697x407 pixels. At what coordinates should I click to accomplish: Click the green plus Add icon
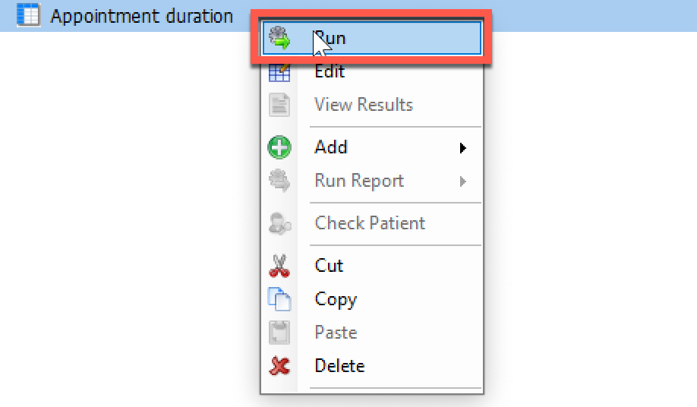(279, 147)
